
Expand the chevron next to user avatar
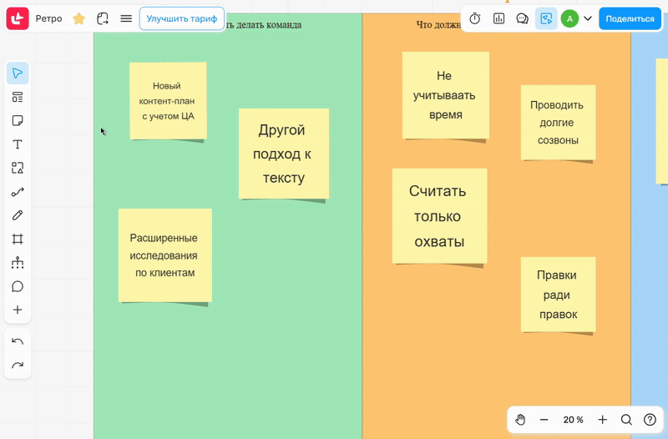(x=587, y=18)
